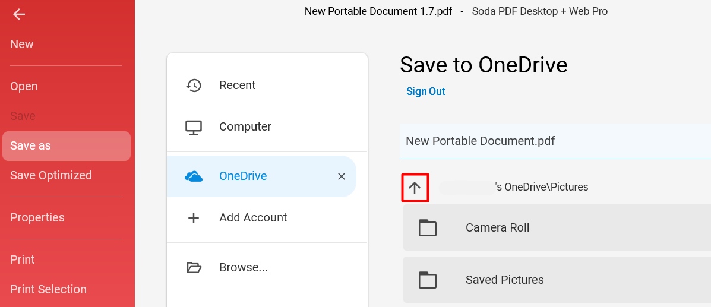Open the Saved Pictures folder

[x=557, y=280]
